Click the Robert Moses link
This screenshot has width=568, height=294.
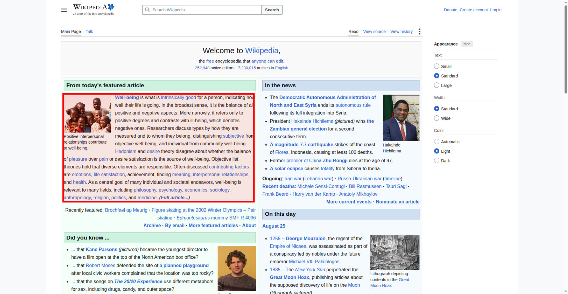pos(101,266)
